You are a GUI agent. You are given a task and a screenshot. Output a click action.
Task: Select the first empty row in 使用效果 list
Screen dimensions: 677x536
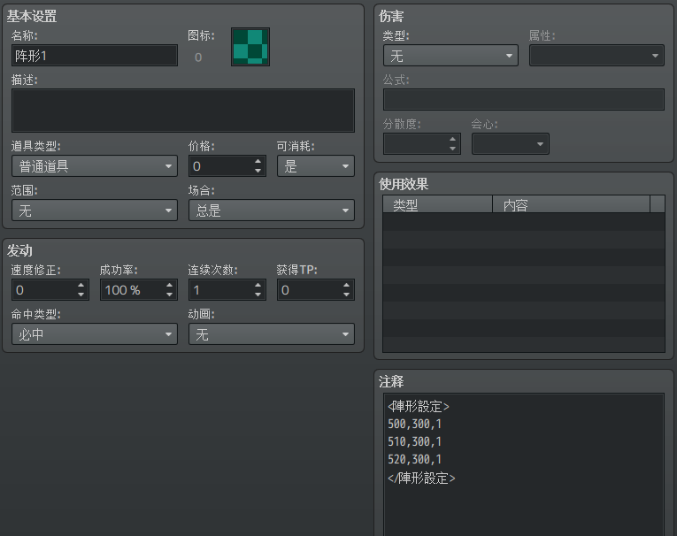(x=524, y=221)
